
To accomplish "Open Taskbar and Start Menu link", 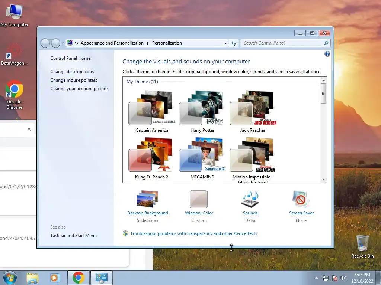I will tap(73, 236).
